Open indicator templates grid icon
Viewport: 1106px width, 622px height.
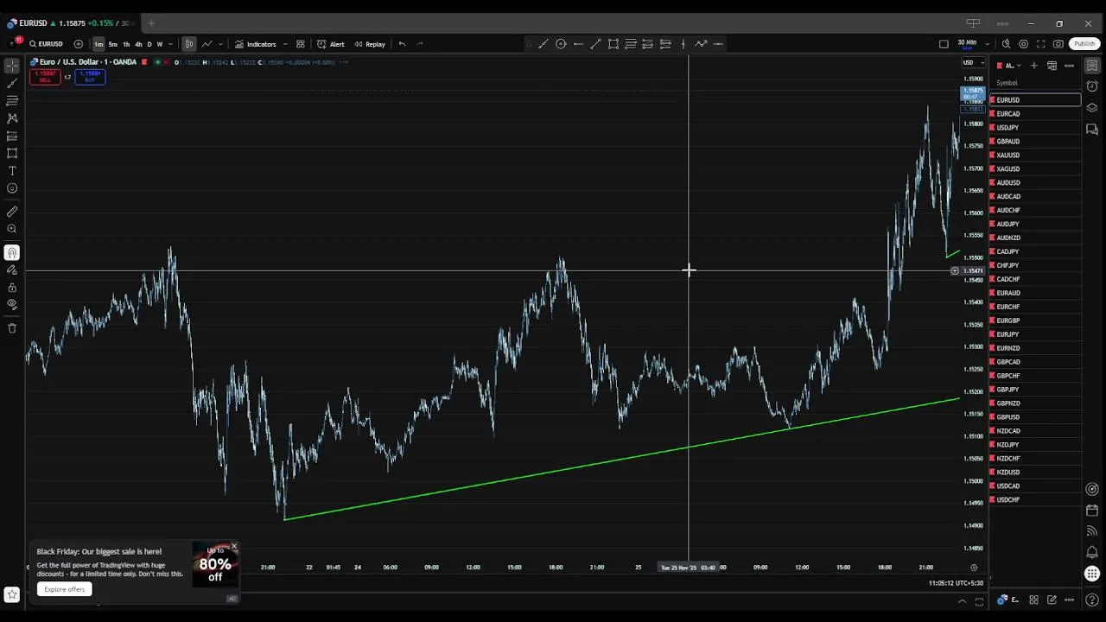coord(301,44)
